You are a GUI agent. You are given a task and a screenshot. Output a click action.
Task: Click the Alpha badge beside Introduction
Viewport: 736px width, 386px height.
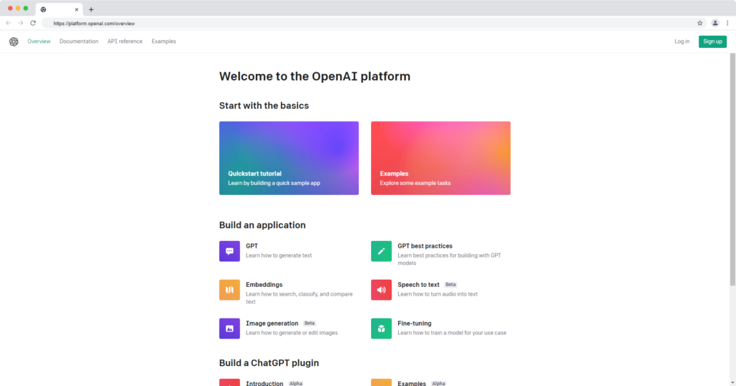click(x=295, y=383)
